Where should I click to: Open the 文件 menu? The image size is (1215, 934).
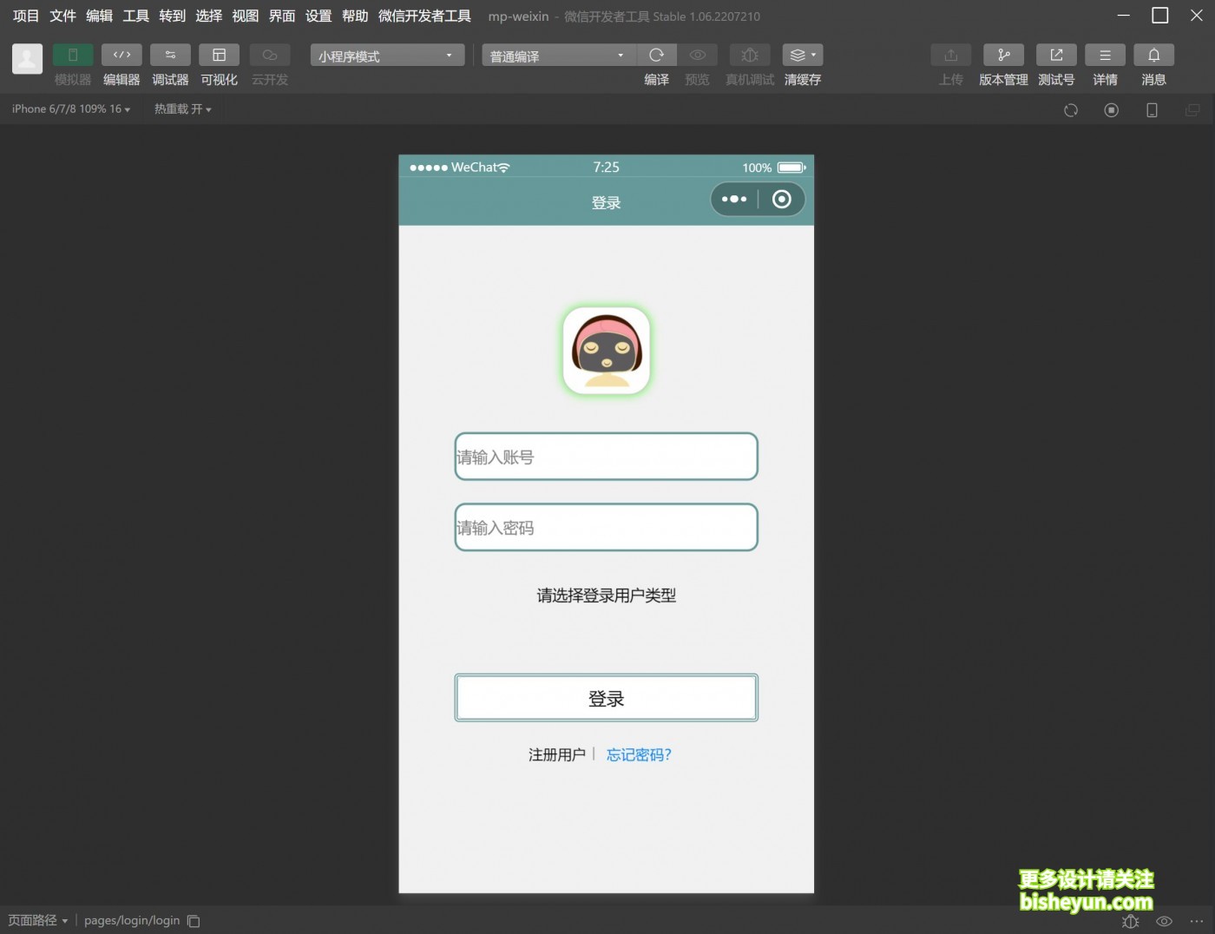point(62,16)
